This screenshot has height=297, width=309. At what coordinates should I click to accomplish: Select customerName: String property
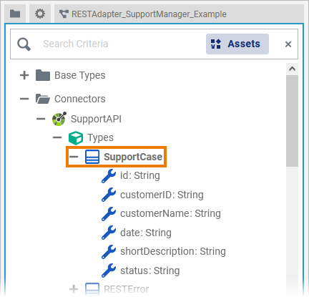170,213
